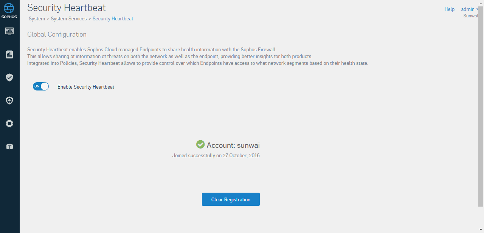
Task: Go to System breadcrumb
Action: click(x=37, y=18)
